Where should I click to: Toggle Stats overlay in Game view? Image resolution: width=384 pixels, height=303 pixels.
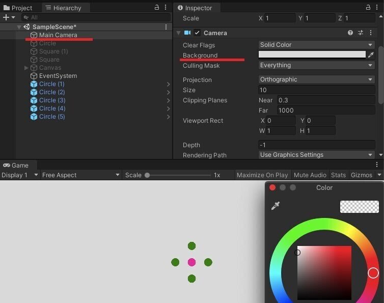click(338, 175)
